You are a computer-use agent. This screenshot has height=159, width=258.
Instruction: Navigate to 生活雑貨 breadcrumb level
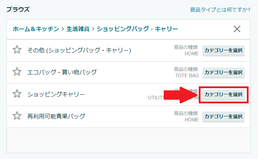point(78,29)
